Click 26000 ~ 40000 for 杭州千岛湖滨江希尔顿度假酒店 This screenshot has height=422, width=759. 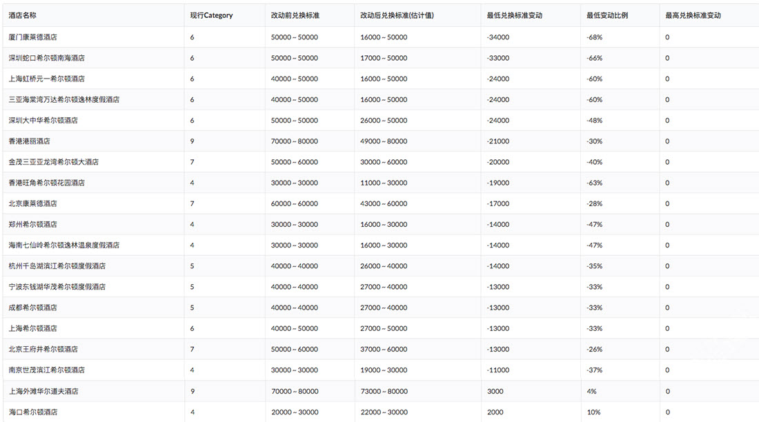click(x=384, y=265)
